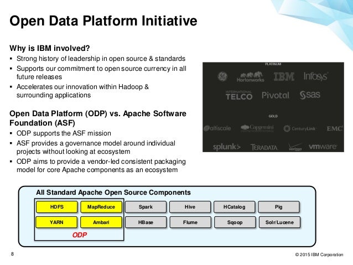
Task: Click the Open Data Platform Initiative title
Action: point(103,20)
